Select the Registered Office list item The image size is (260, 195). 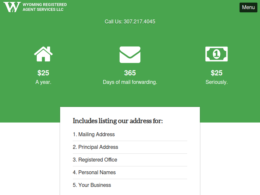(130, 160)
